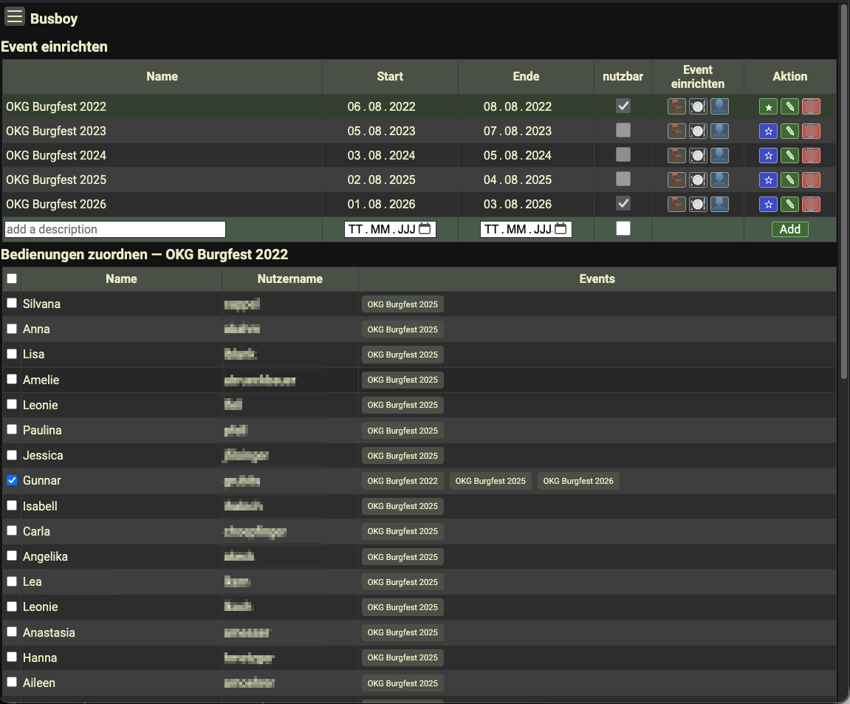The image size is (850, 704).
Task: Toggle the select-all checkbox in Bedienungen header
Action: (x=12, y=279)
